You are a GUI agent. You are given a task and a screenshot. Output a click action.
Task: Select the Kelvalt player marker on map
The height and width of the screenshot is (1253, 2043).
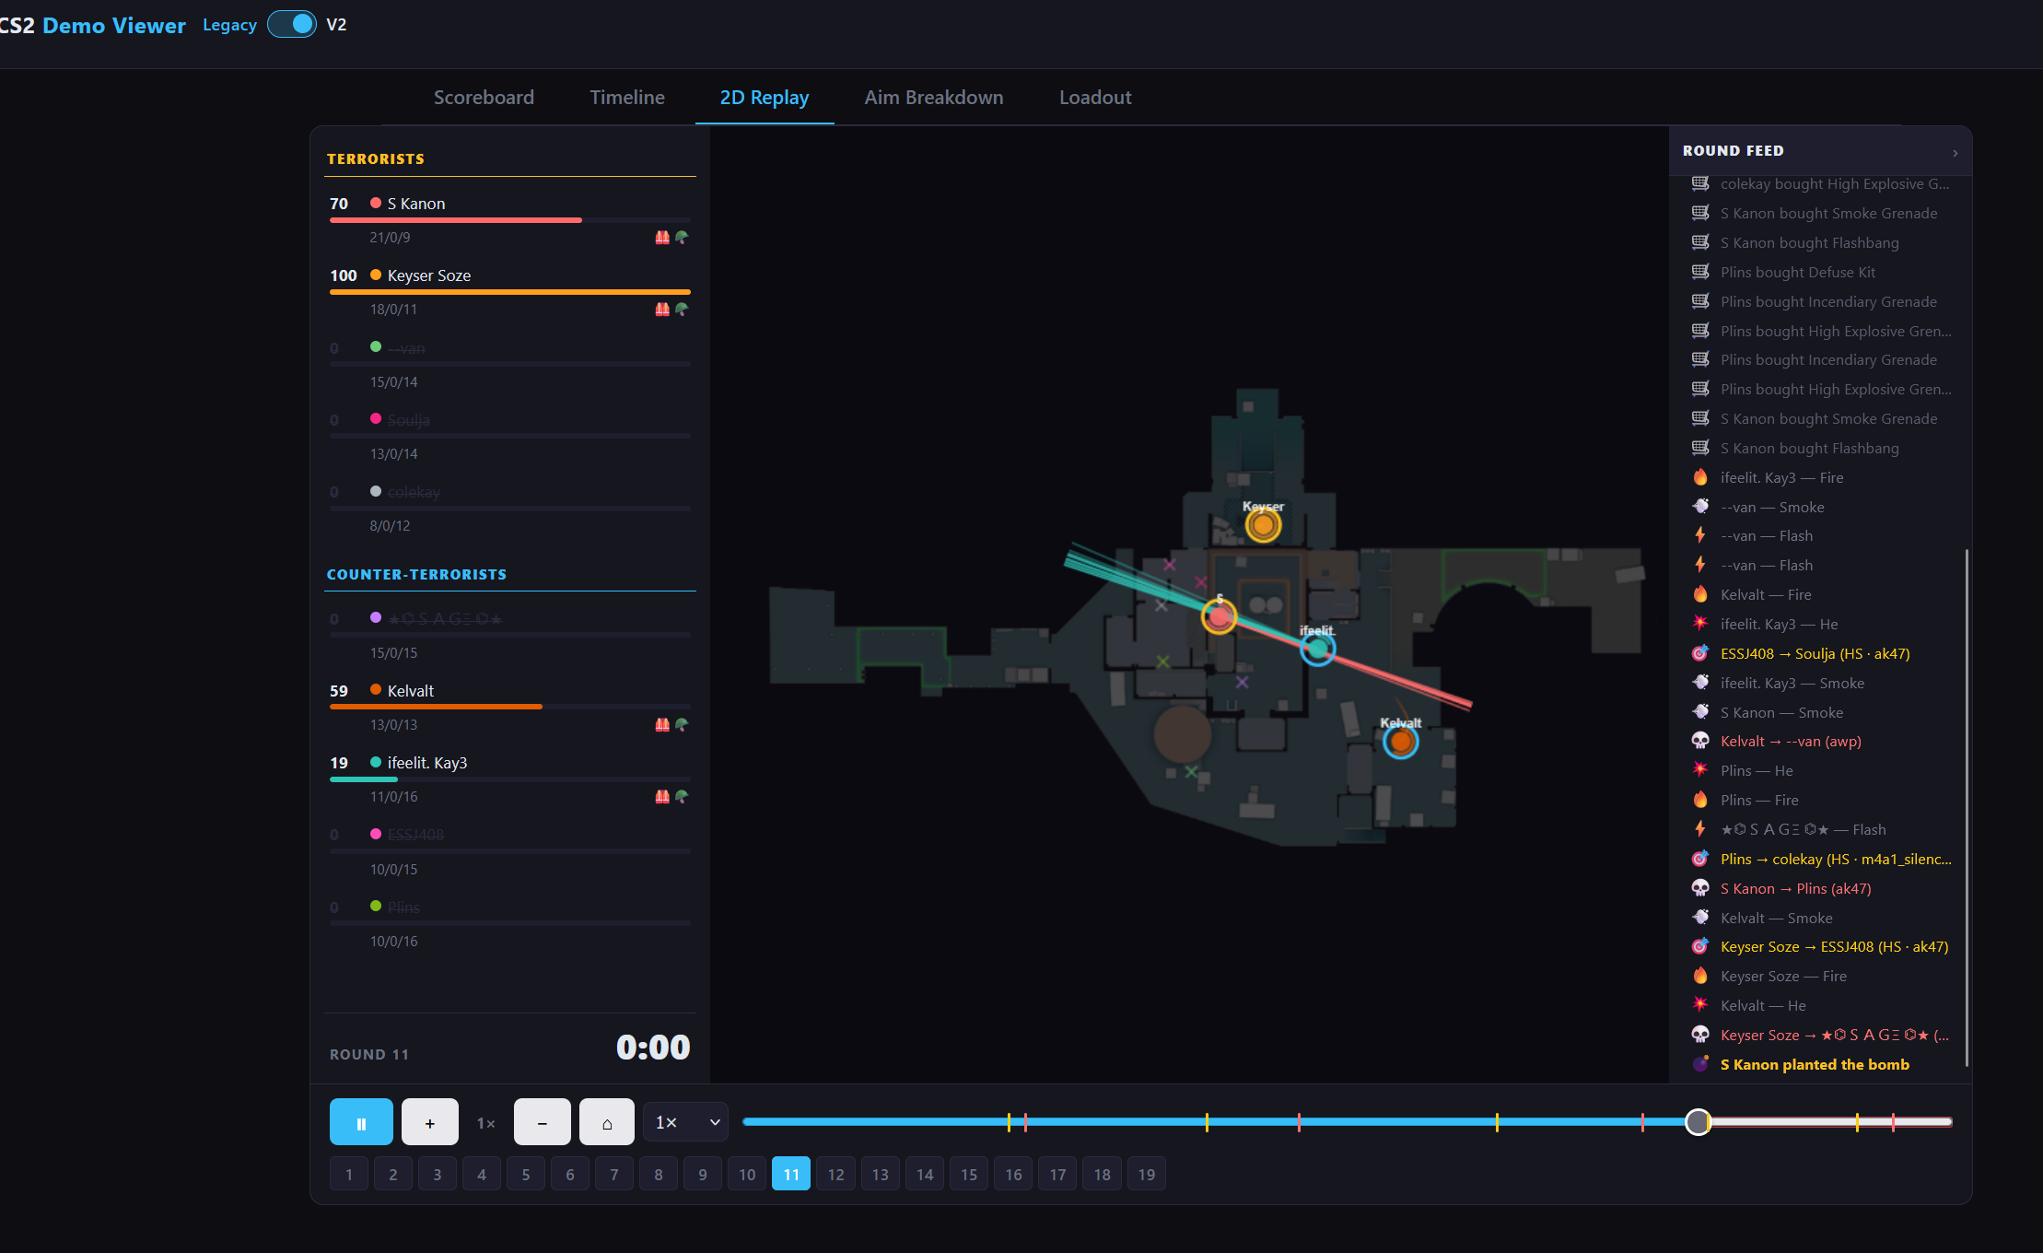point(1401,741)
